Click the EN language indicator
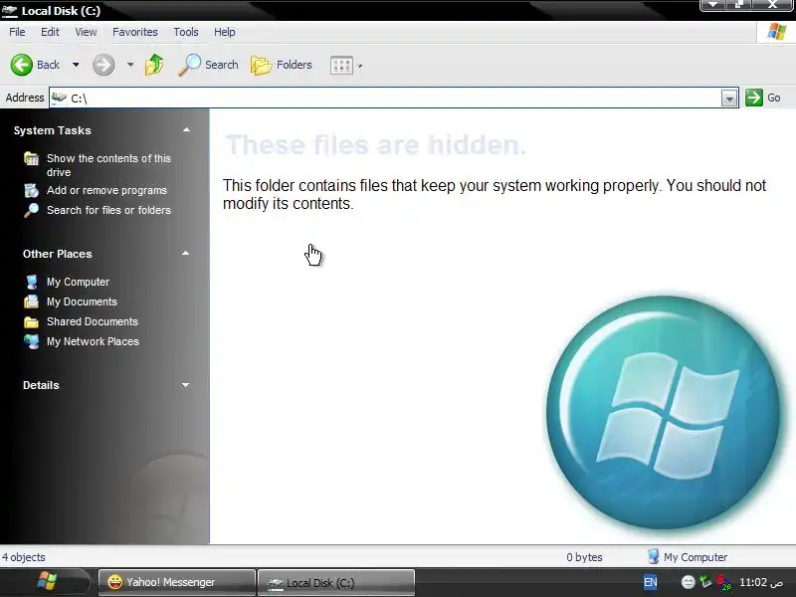 click(651, 582)
